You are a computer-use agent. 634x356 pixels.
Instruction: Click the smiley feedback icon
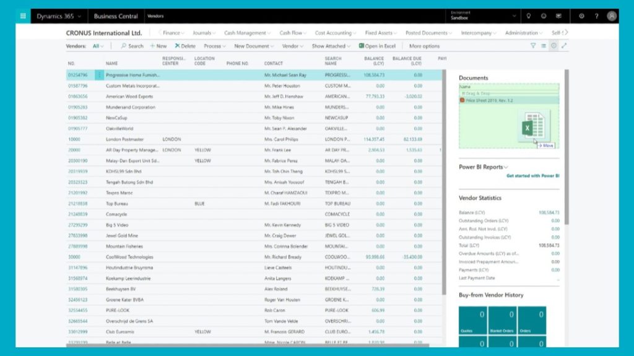click(544, 16)
